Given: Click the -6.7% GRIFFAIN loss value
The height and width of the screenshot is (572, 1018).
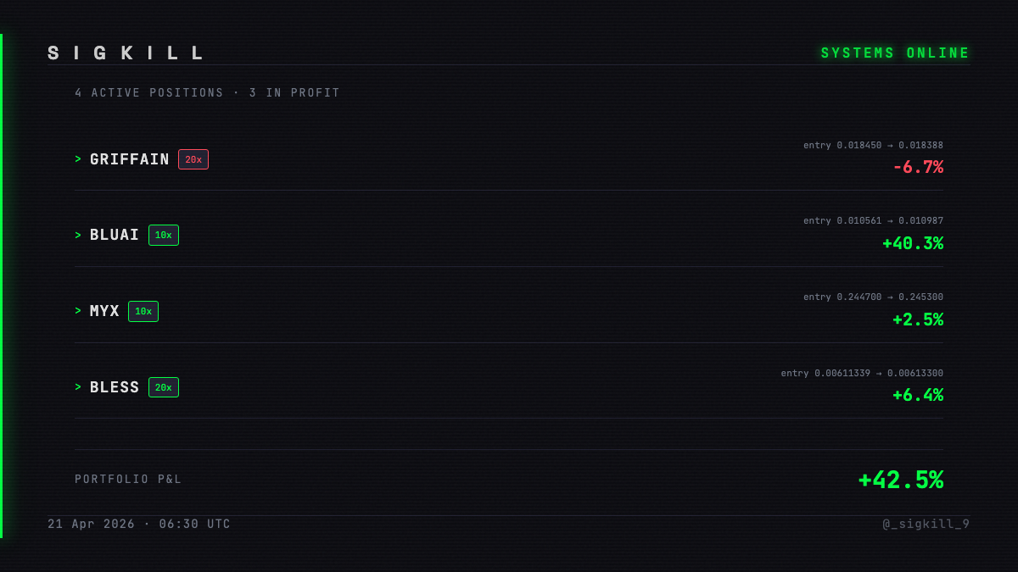Looking at the screenshot, I should click(x=918, y=167).
